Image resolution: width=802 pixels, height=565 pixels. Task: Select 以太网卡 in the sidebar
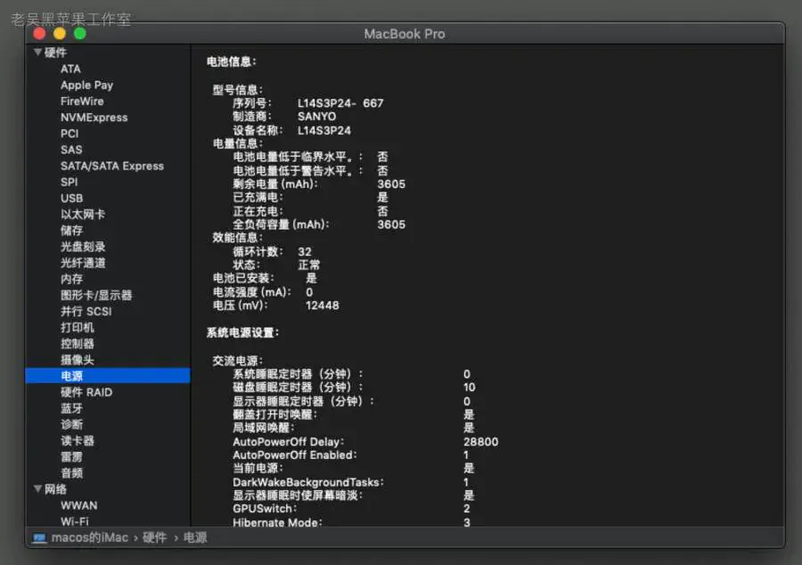[x=83, y=214]
